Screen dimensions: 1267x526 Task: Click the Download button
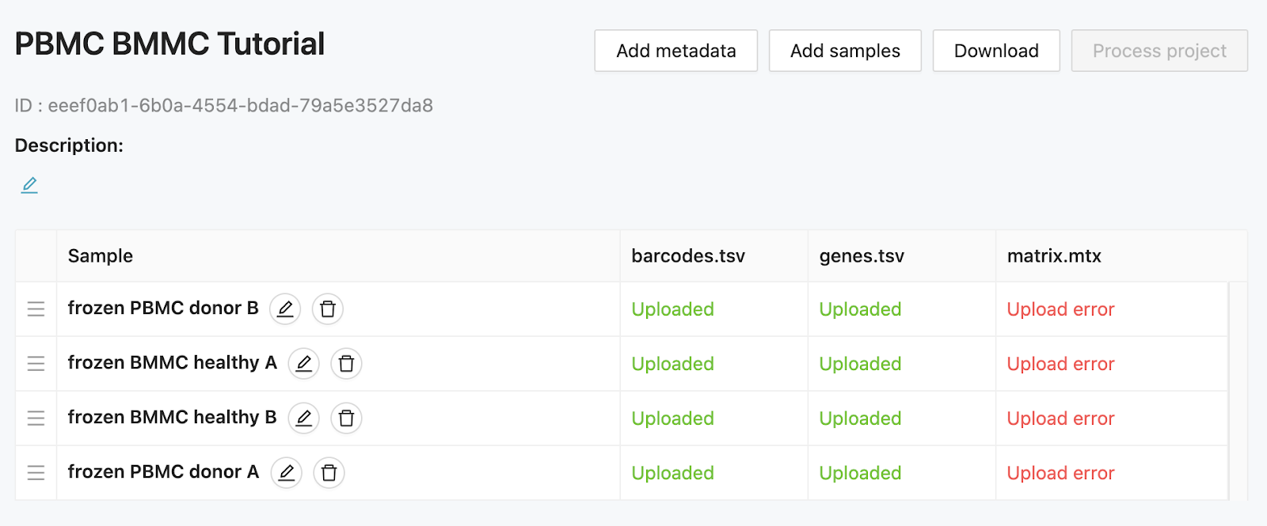[996, 51]
